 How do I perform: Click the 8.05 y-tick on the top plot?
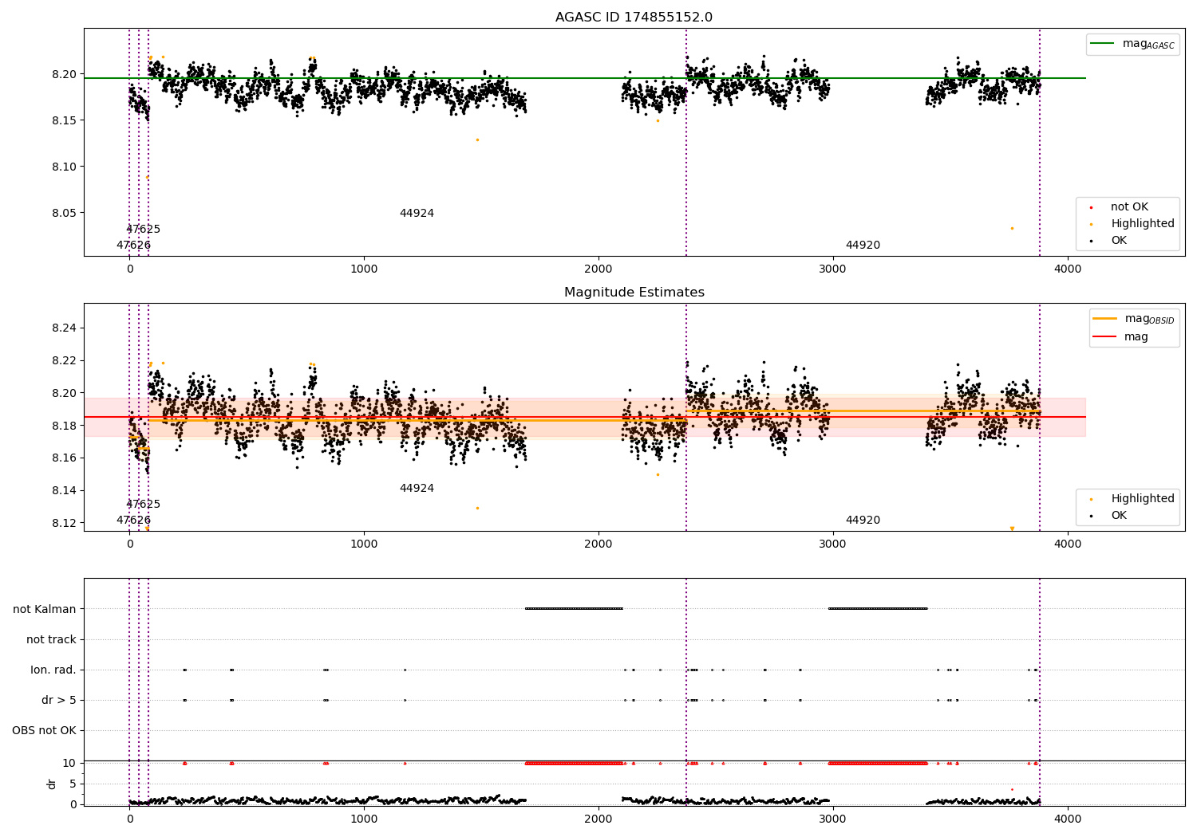pos(65,214)
